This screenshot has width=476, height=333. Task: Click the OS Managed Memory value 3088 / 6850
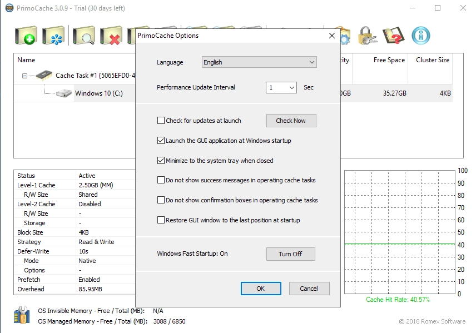click(169, 321)
